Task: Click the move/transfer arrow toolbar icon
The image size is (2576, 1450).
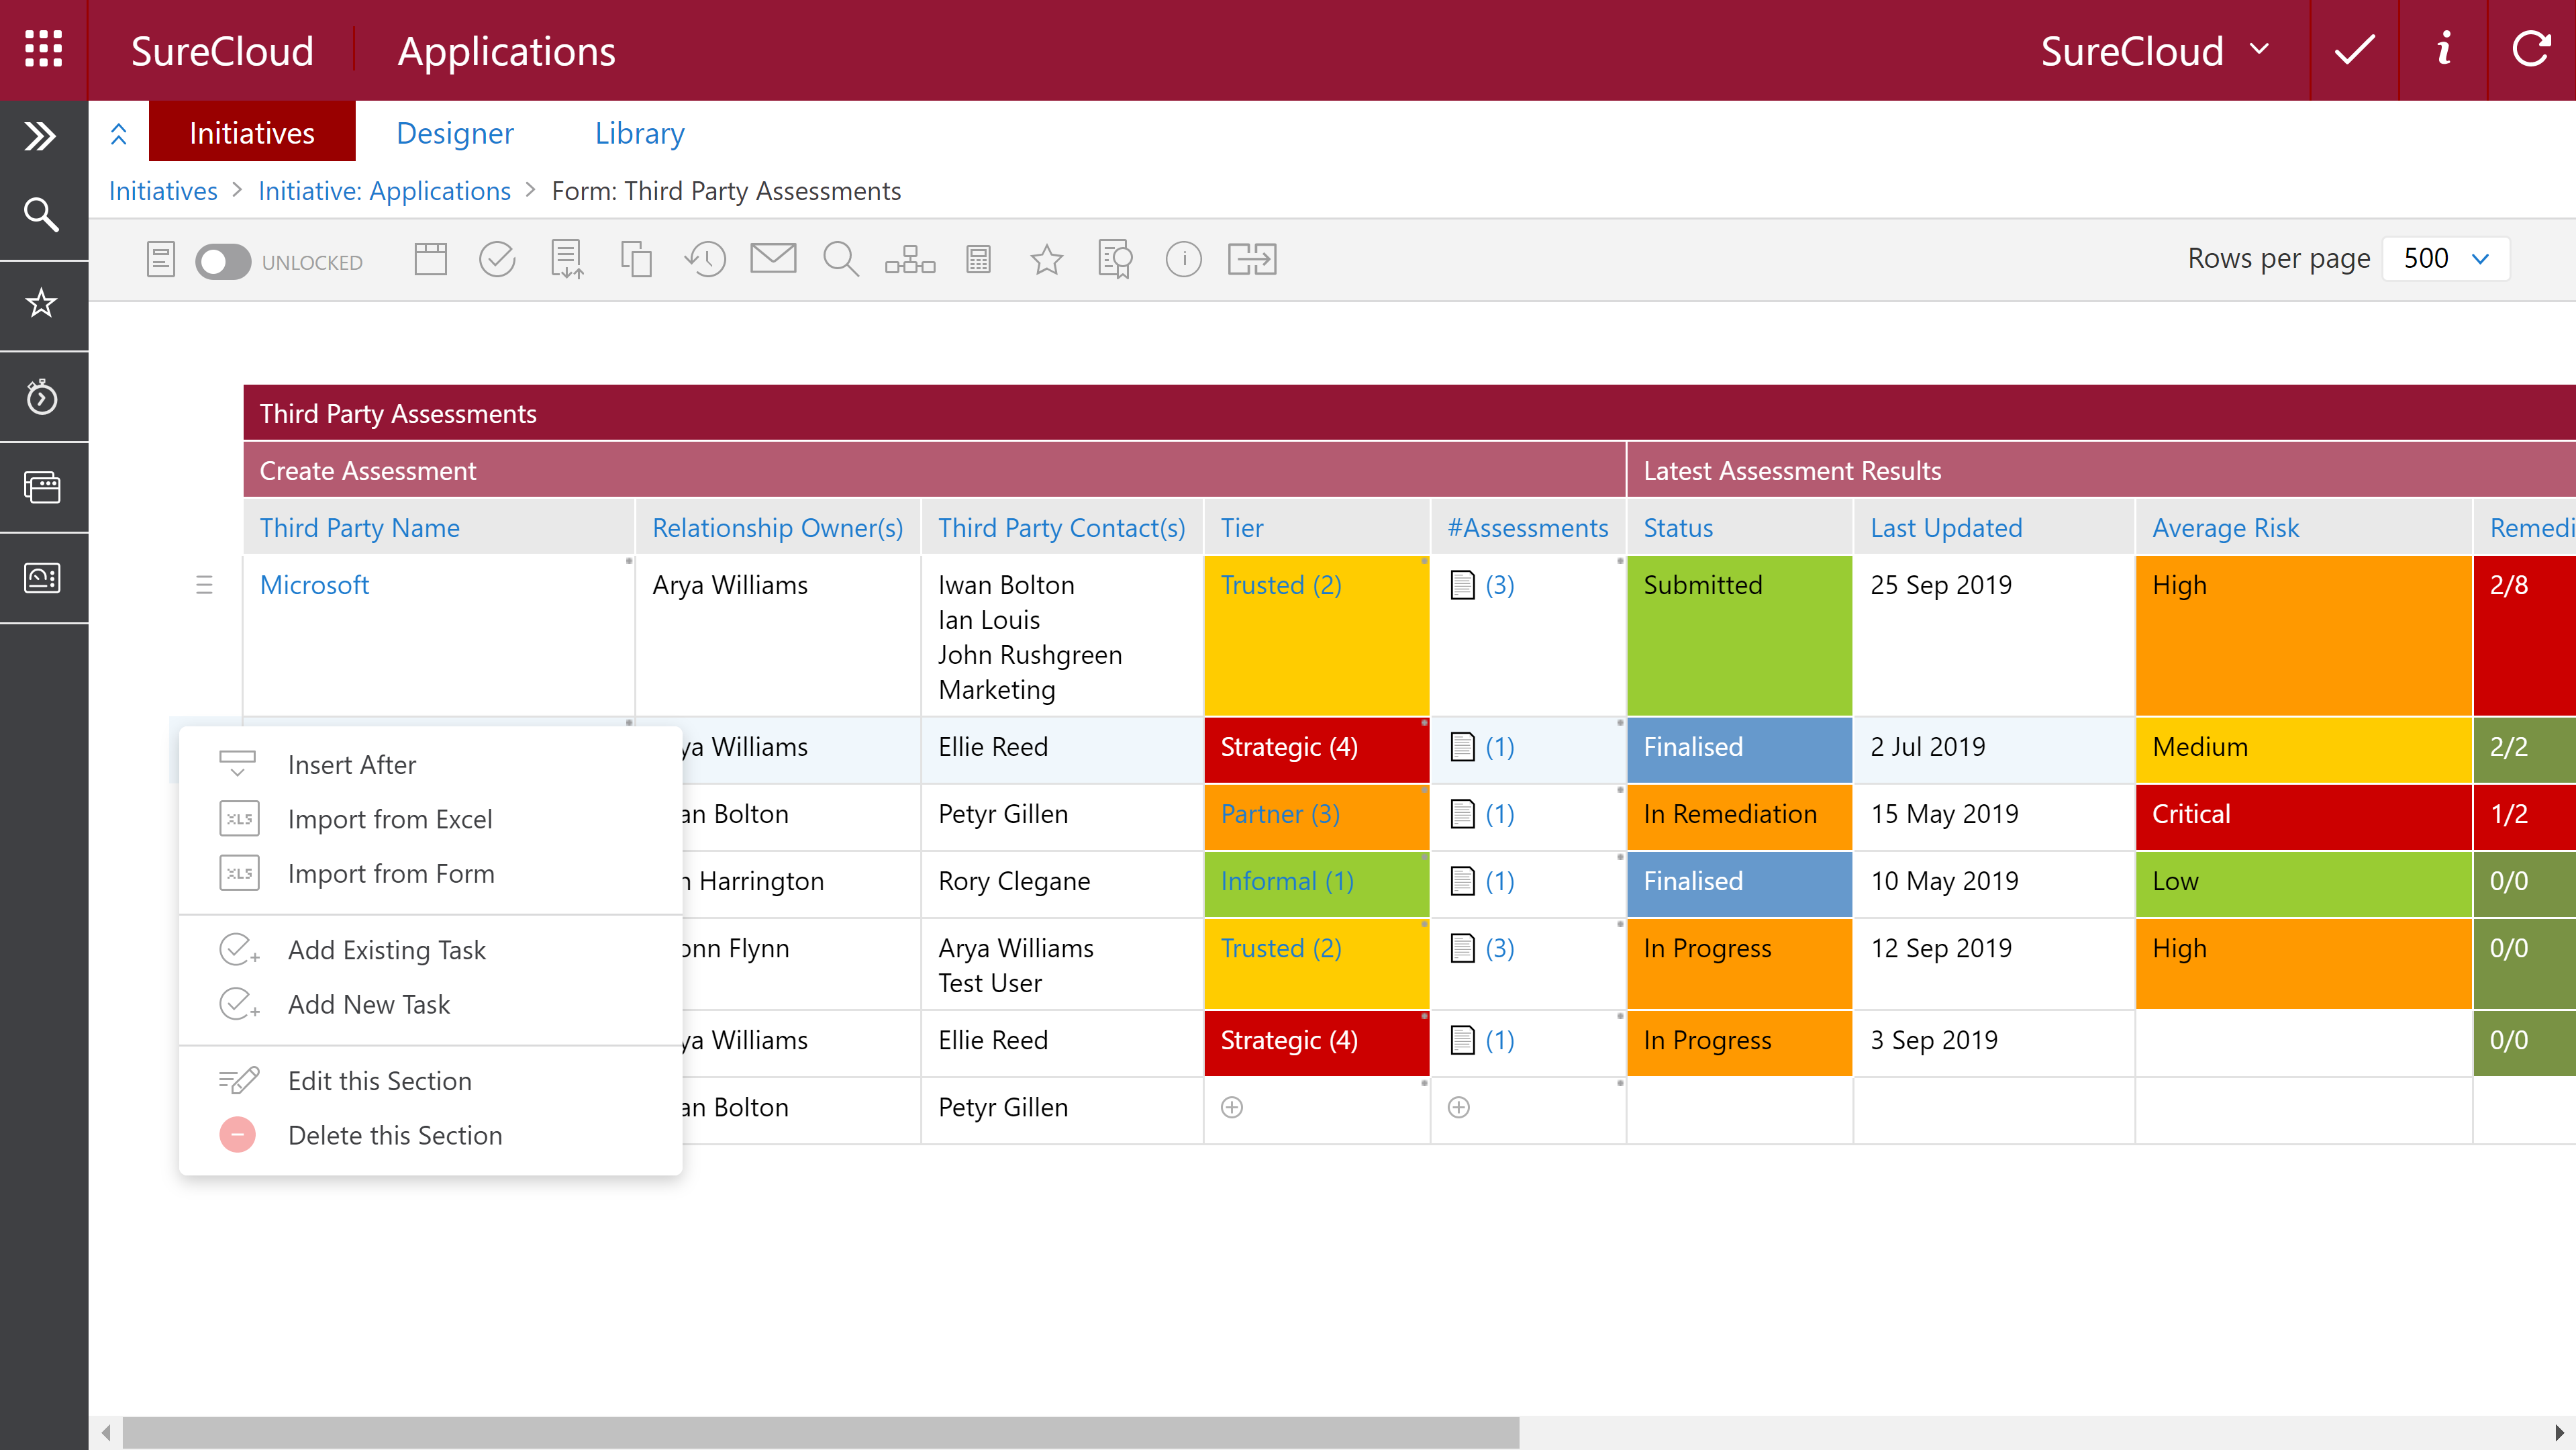Action: 1252,260
